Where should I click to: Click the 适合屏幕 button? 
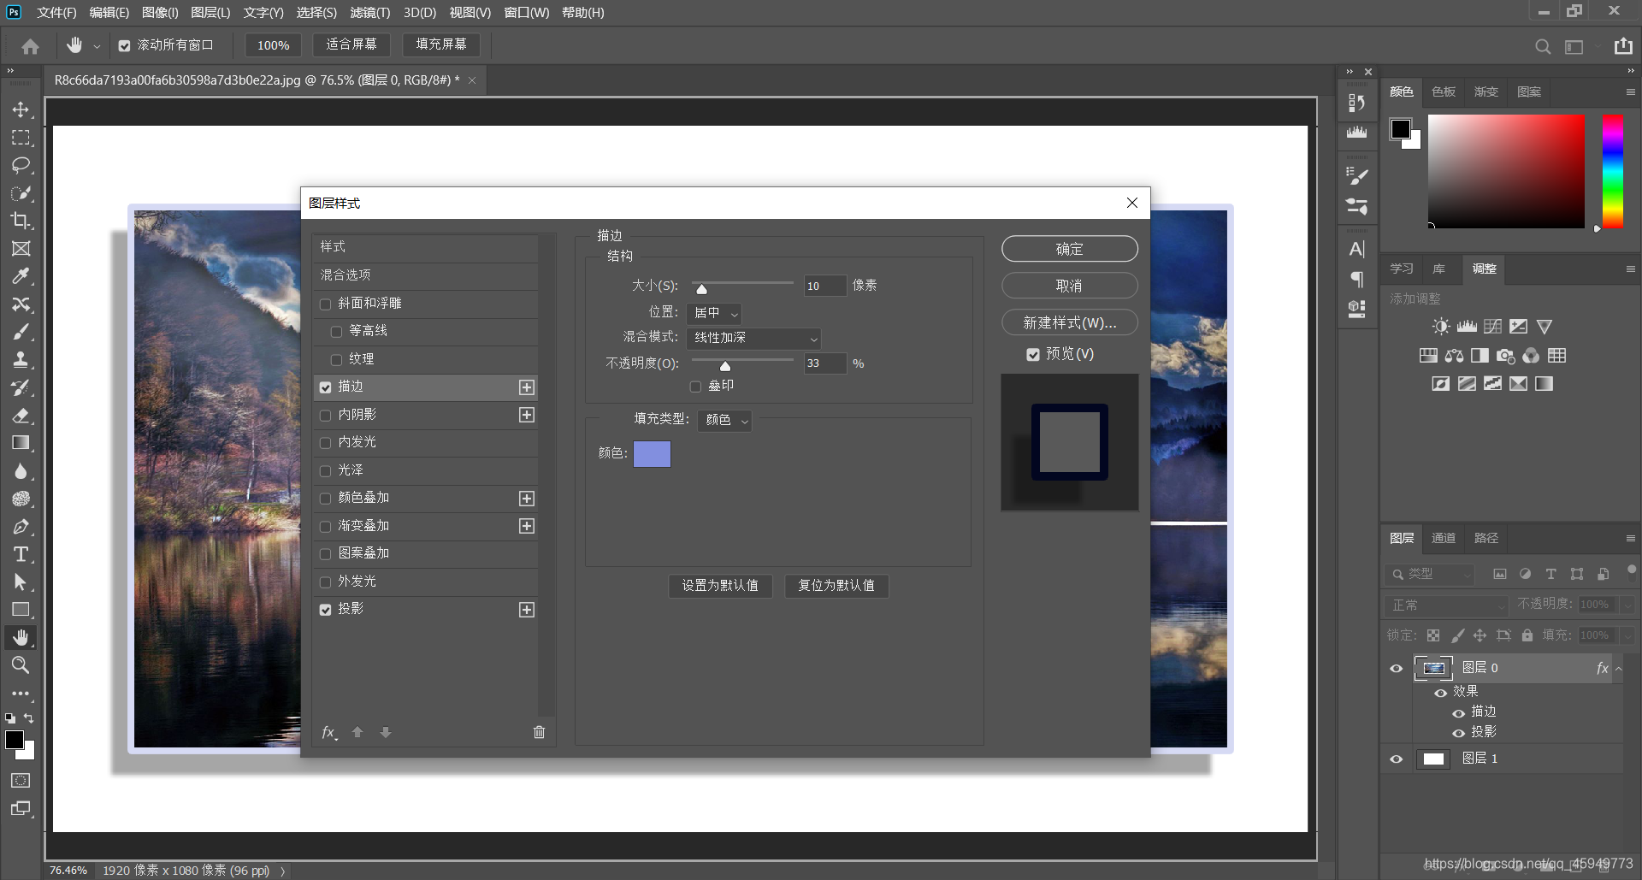click(351, 44)
